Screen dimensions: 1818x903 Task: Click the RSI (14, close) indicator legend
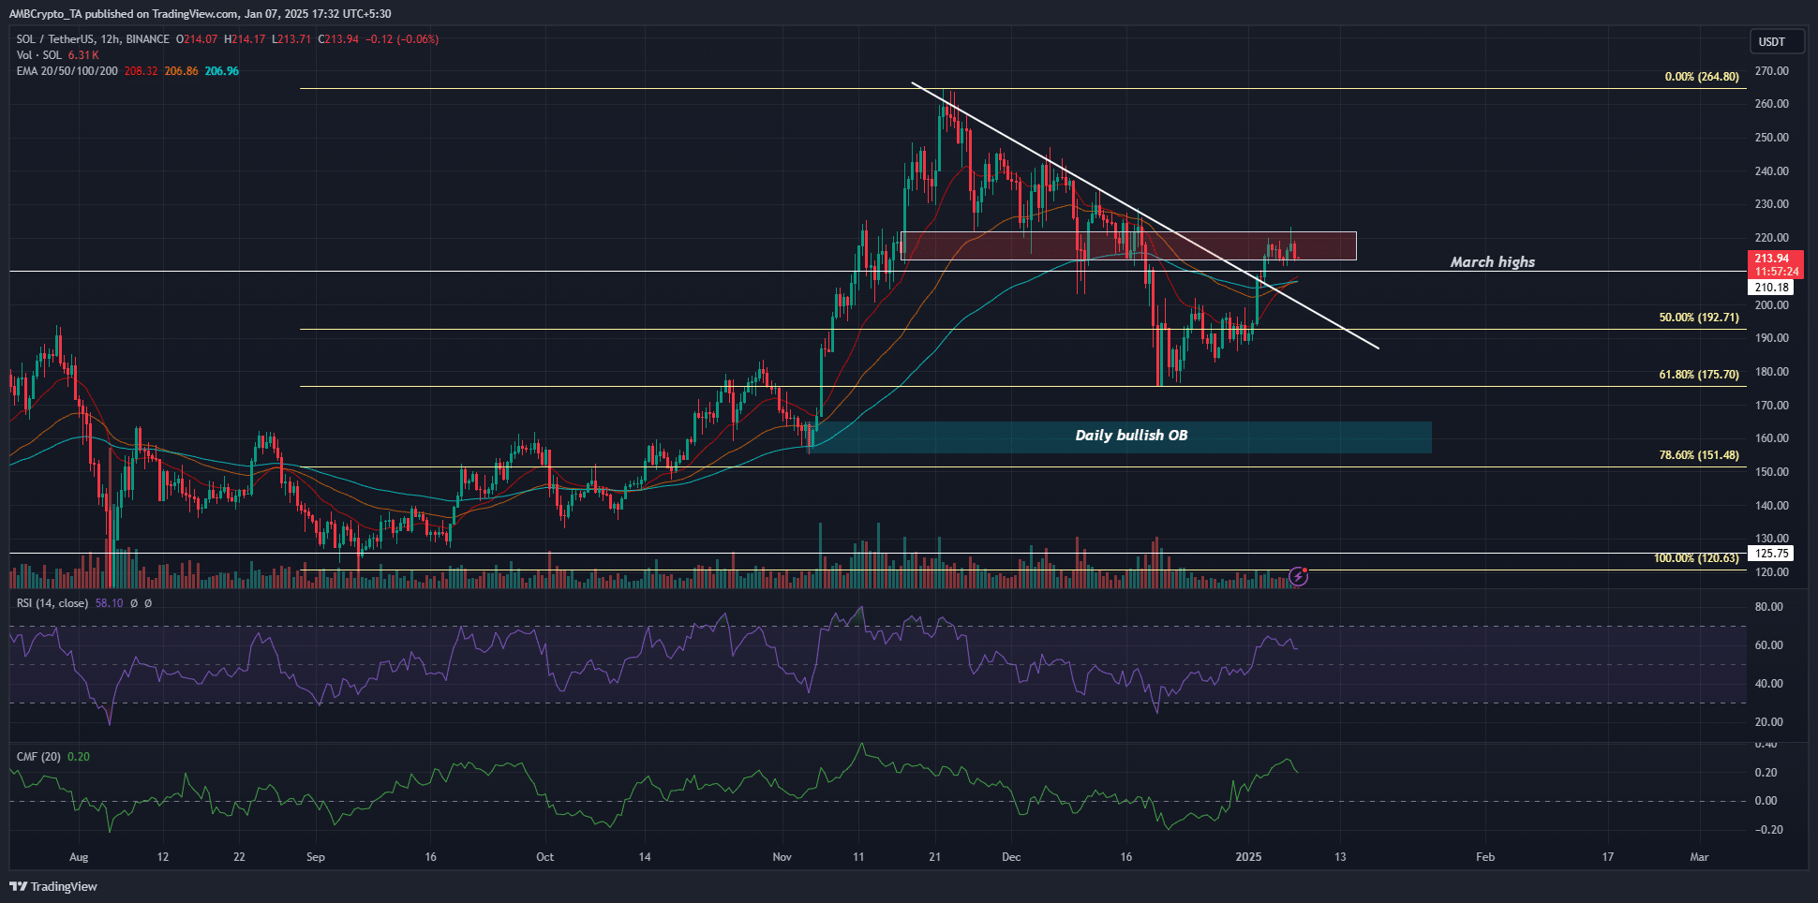pyautogui.click(x=52, y=603)
